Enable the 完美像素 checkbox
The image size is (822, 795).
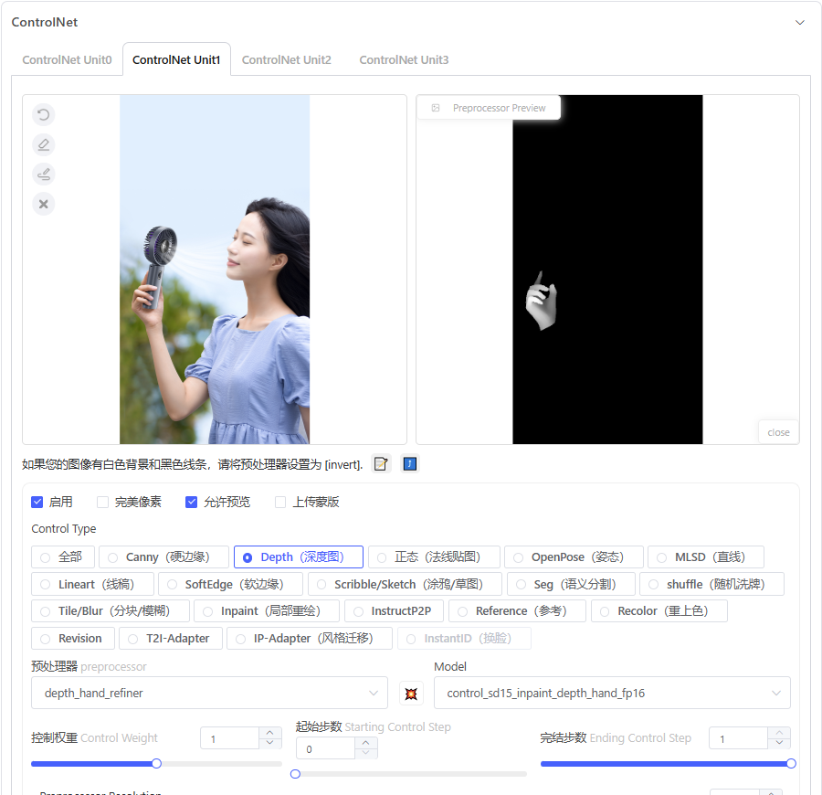(x=102, y=502)
